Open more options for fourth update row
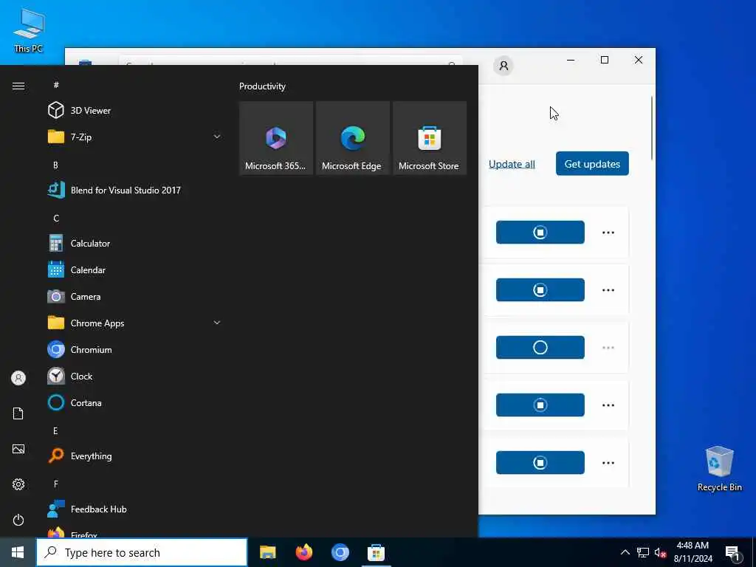The width and height of the screenshot is (756, 567). click(608, 405)
